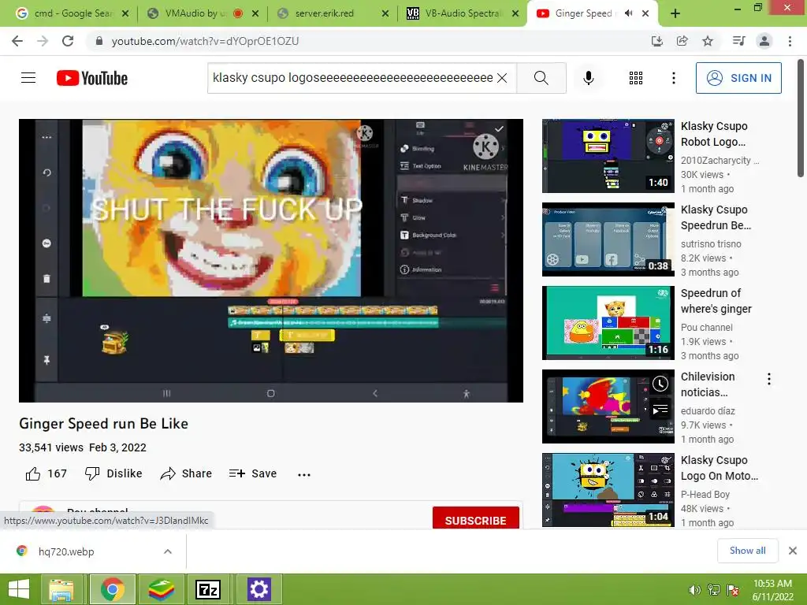Viewport: 807px width, 605px height.
Task: Click the SIGN IN button
Action: (x=738, y=78)
